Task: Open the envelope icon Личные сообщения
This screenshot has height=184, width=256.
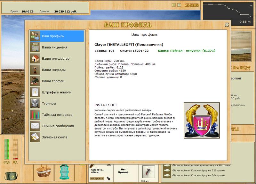Action: [x=35, y=126]
